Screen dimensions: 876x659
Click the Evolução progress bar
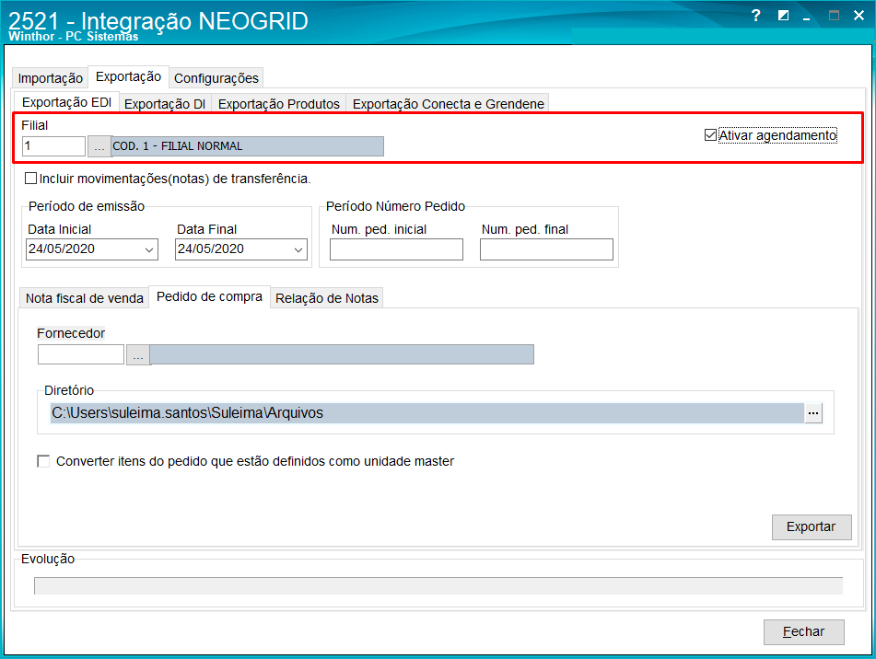(438, 586)
